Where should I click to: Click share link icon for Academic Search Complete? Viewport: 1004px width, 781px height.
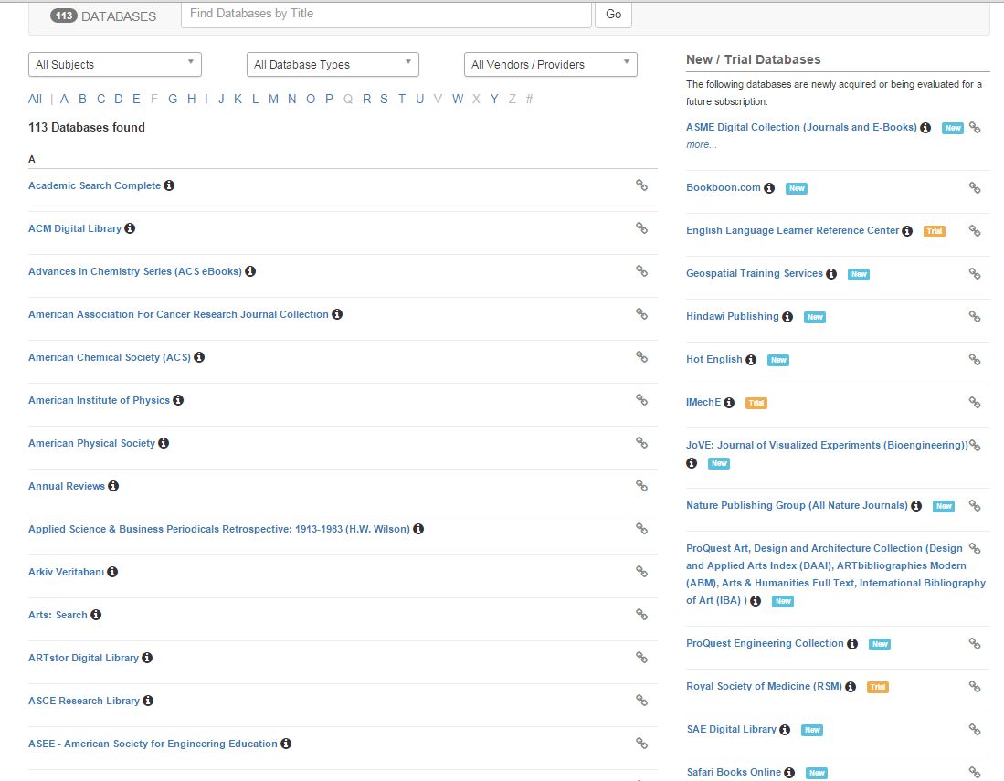(x=641, y=185)
